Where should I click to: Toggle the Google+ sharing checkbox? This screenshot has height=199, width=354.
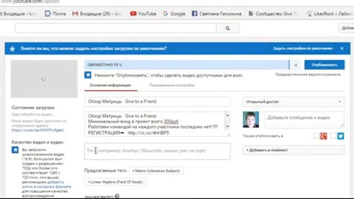click(316, 136)
